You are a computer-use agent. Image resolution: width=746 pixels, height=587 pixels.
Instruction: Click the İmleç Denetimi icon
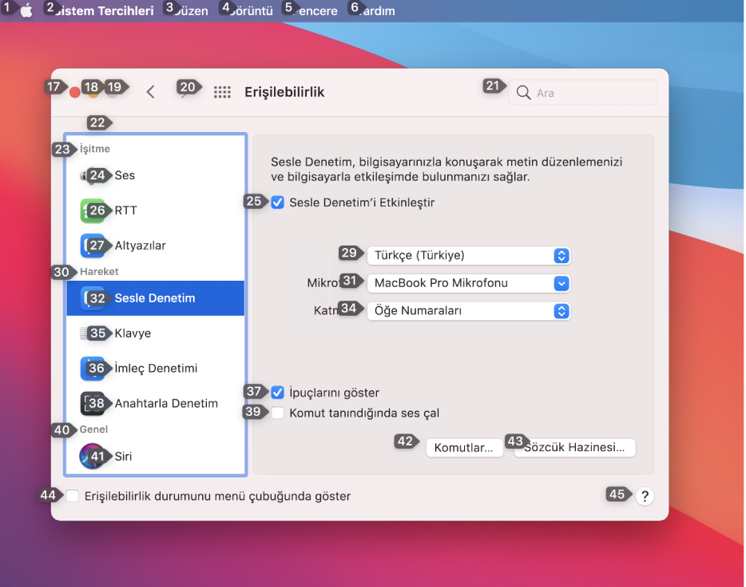coord(93,369)
